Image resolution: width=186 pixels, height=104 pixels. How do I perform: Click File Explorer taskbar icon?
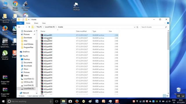(63, 101)
